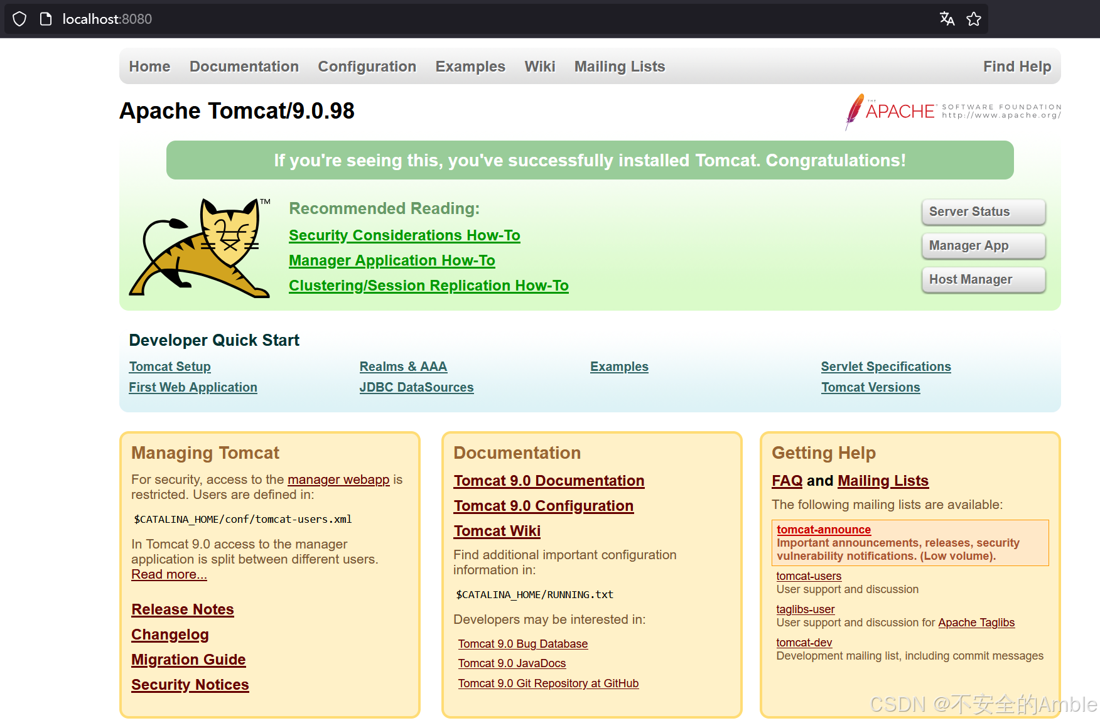The image size is (1100, 723).
Task: Open the Tomcat Setup quick start link
Action: 170,367
